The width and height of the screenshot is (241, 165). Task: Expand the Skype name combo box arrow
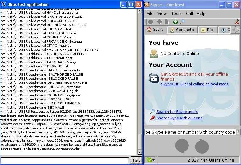(238, 132)
